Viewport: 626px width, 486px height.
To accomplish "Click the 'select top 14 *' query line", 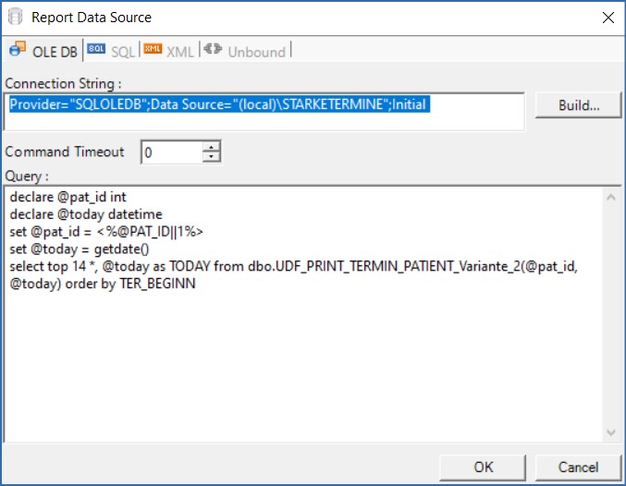I will [293, 266].
